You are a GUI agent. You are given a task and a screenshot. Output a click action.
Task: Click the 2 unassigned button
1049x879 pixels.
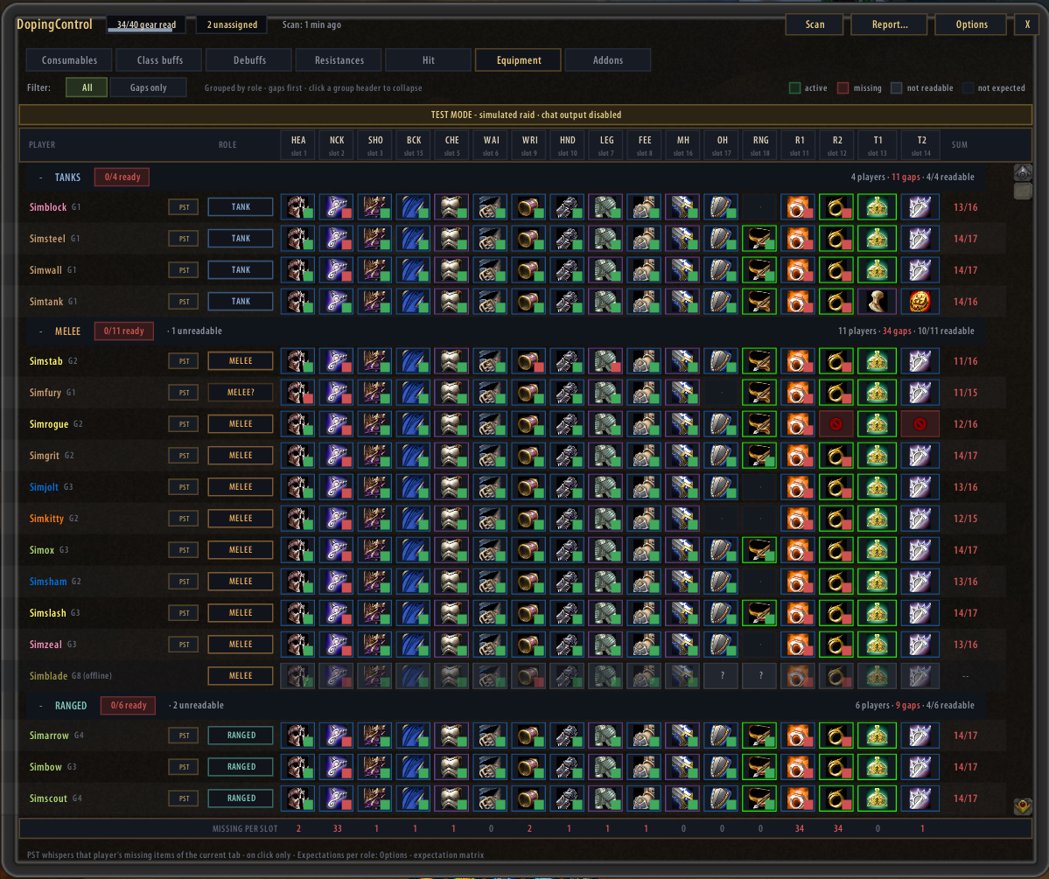(232, 24)
